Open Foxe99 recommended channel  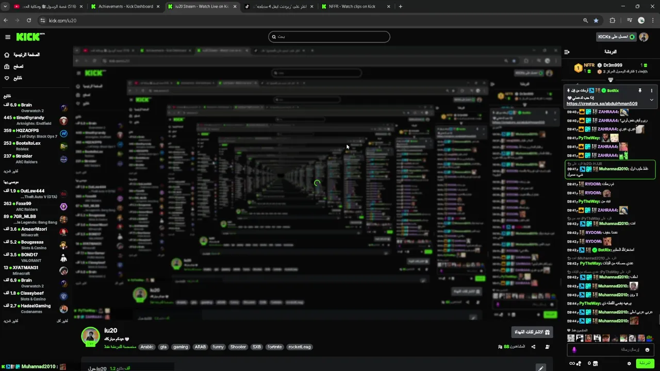point(35,207)
